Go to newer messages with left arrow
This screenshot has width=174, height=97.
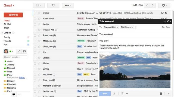click(147, 5)
